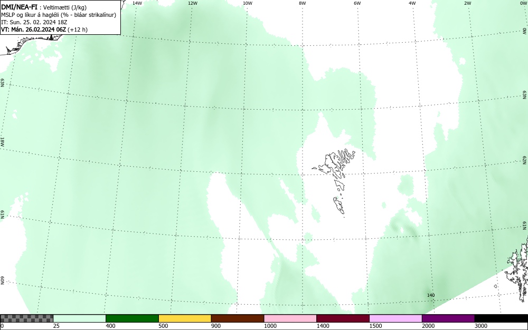Viewport: 528px width, 330px height.
Task: Click the "DMI/NEA-FI" model title
Action: pyautogui.click(x=19, y=6)
